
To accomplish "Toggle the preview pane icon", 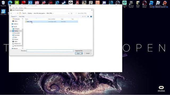I will pyautogui.click(x=88, y=16).
